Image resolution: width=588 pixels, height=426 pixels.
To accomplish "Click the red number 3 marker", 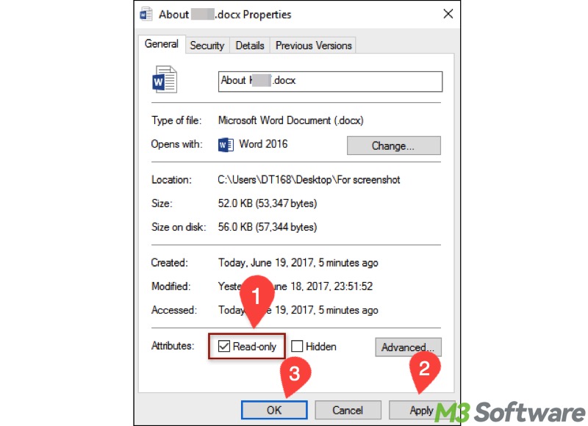I will click(x=295, y=376).
